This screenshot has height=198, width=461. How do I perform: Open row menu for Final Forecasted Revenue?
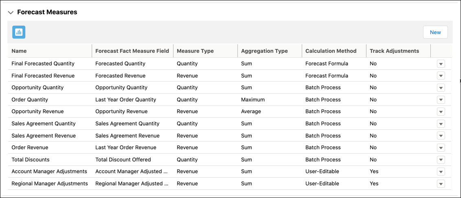tap(441, 76)
